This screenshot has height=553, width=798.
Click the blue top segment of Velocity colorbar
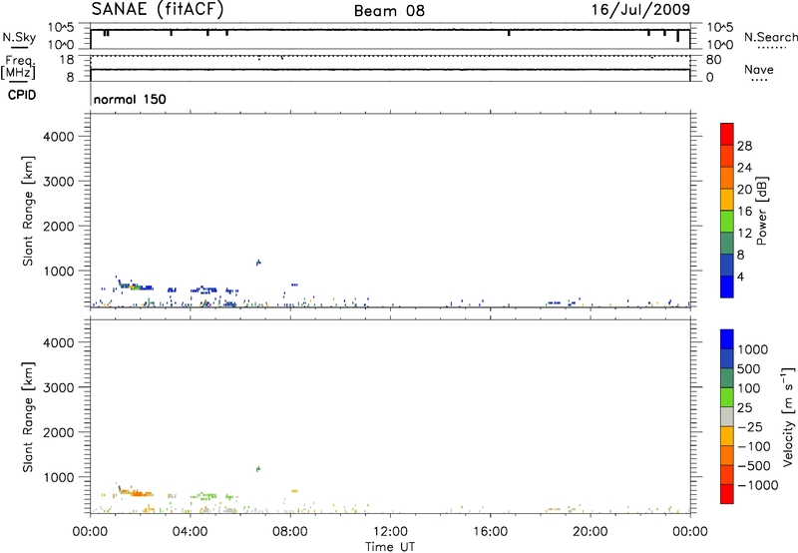[x=727, y=339]
